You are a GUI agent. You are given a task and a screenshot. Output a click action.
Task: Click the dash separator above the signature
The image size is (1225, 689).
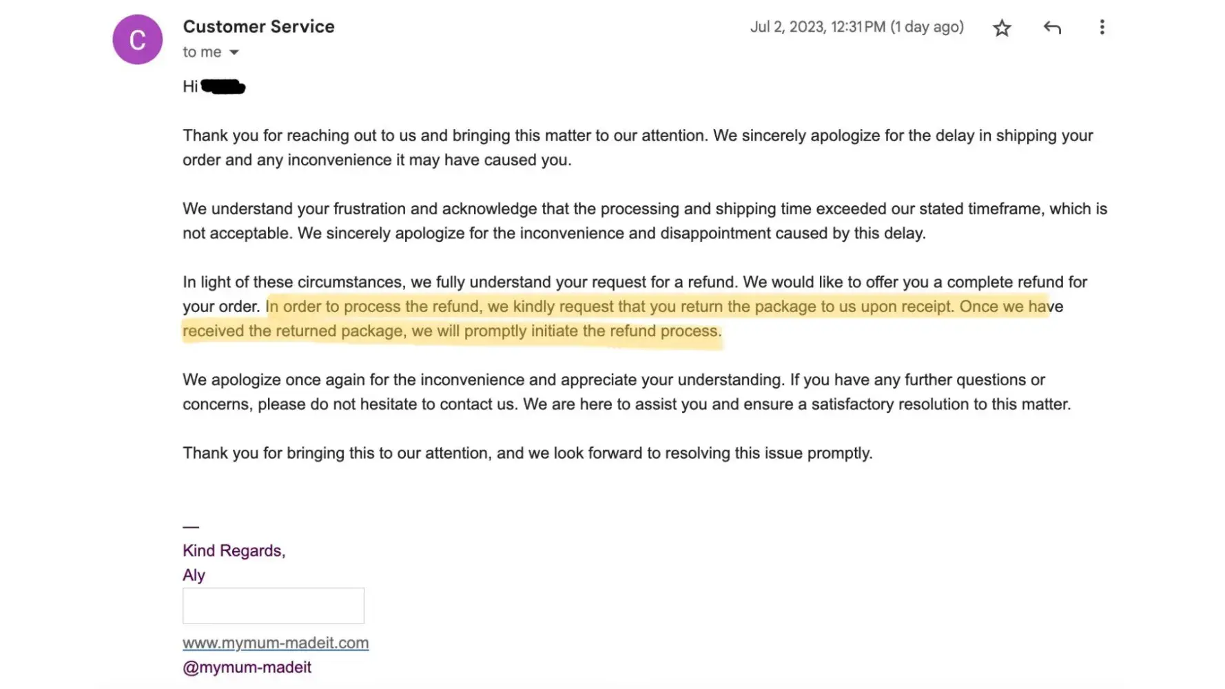click(191, 527)
